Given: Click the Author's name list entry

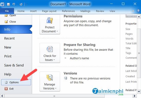Looking at the screenshot, I should tap(79, 58).
